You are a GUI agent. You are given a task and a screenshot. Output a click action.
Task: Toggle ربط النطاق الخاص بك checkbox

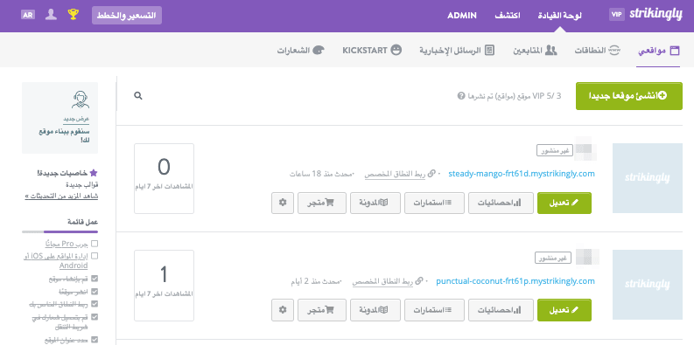(x=95, y=304)
